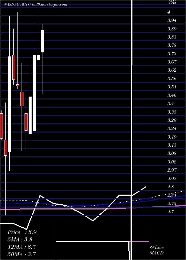186x260 pixels.
Task: Click the 3.4 price level label
Action: click(x=171, y=104)
